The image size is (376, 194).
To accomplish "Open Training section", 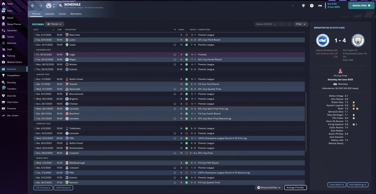I will tap(11, 56).
